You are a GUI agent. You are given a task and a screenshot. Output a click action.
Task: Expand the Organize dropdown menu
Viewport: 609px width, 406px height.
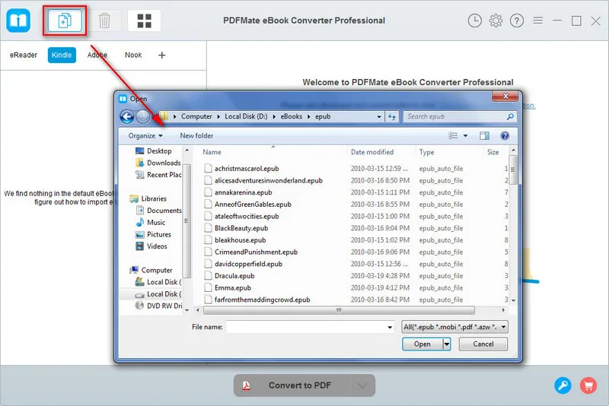pos(145,135)
